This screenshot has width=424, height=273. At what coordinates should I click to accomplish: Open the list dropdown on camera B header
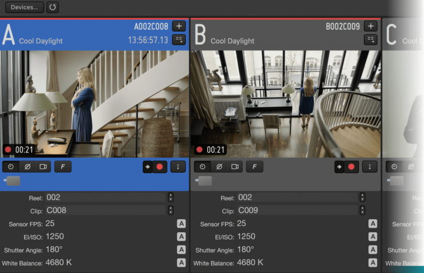pyautogui.click(x=371, y=39)
